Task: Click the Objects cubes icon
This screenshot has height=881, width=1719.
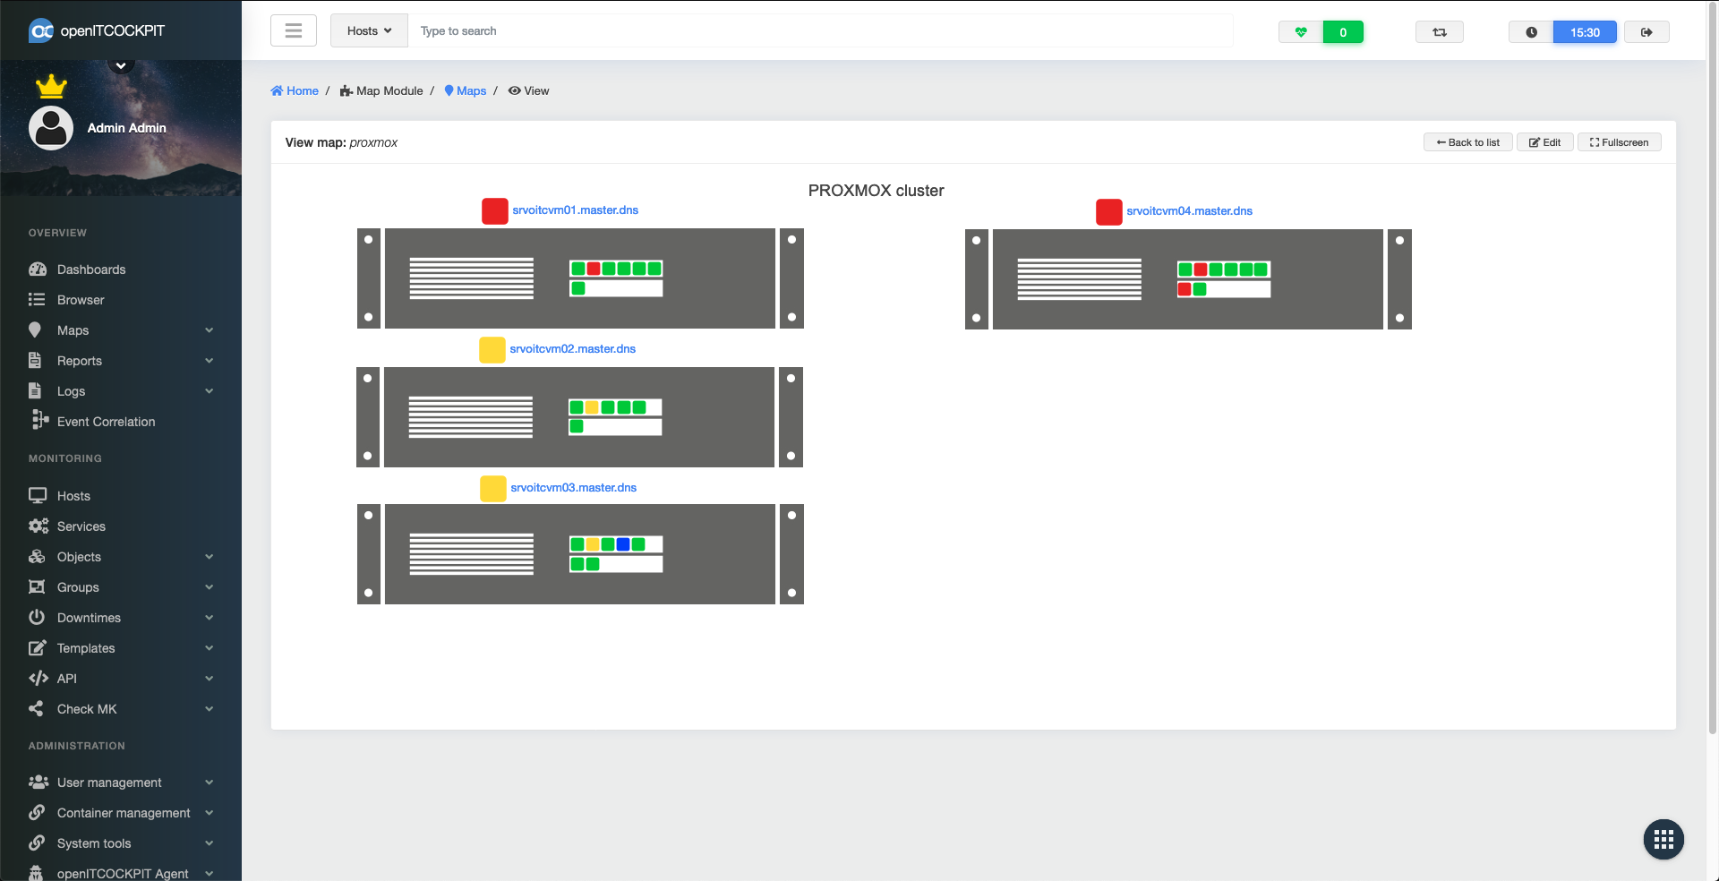Action: click(x=37, y=556)
